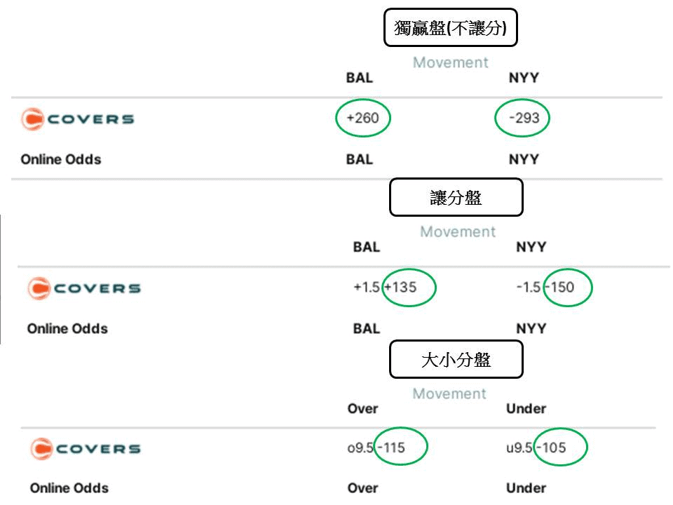
Task: Click the orange Covers emblem in middle row
Action: (39, 288)
